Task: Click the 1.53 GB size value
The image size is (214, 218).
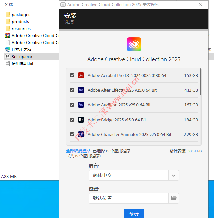Action: click(x=191, y=75)
